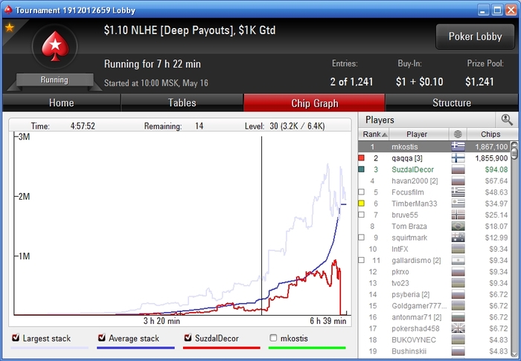Click the flag next to Bushinskii
This screenshot has width=521, height=361.
(x=458, y=351)
